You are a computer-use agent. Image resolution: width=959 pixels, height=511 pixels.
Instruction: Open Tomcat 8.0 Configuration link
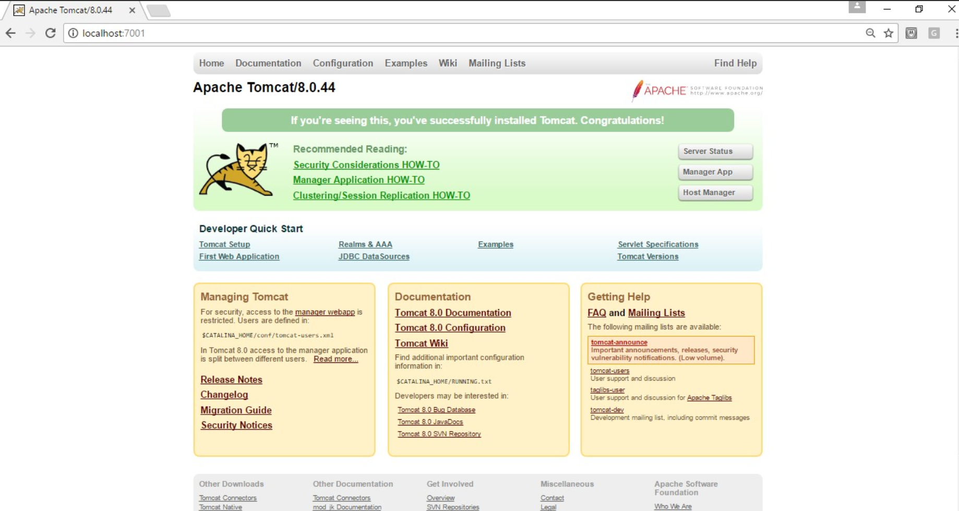(450, 328)
